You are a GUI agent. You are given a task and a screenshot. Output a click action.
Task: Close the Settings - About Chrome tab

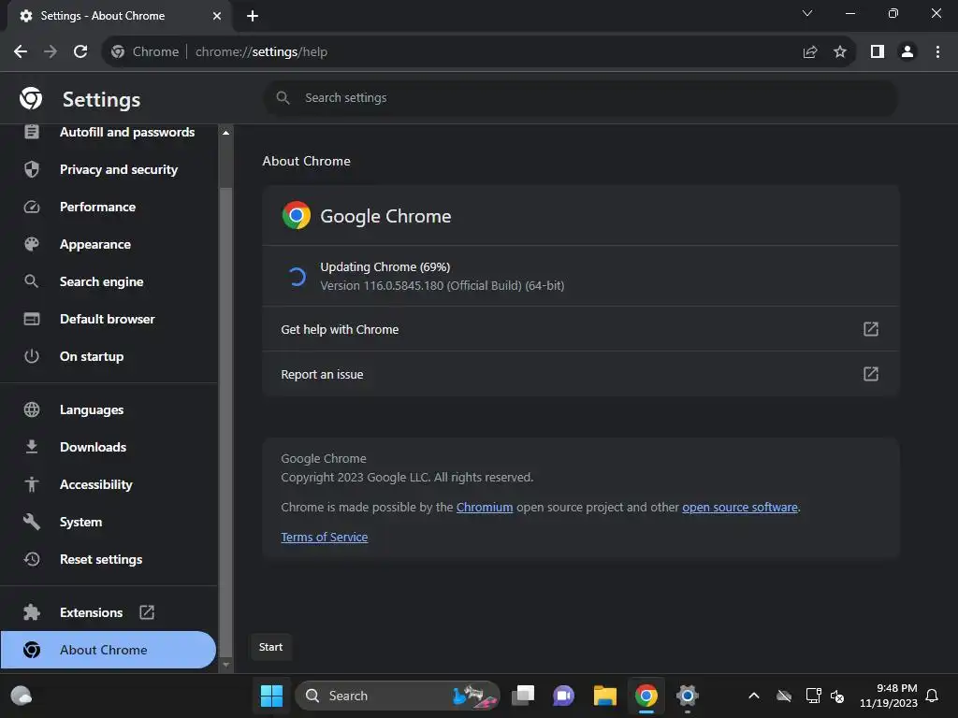[217, 16]
